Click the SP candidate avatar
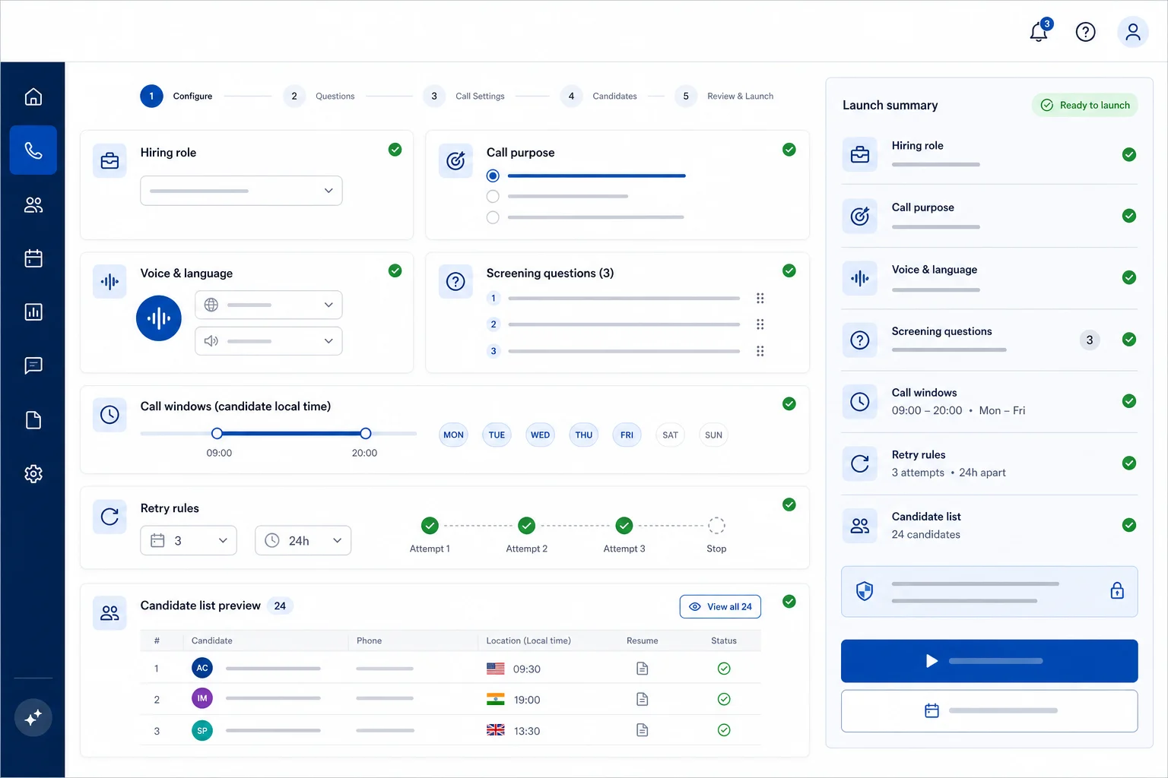Image resolution: width=1168 pixels, height=778 pixels. pos(202,731)
